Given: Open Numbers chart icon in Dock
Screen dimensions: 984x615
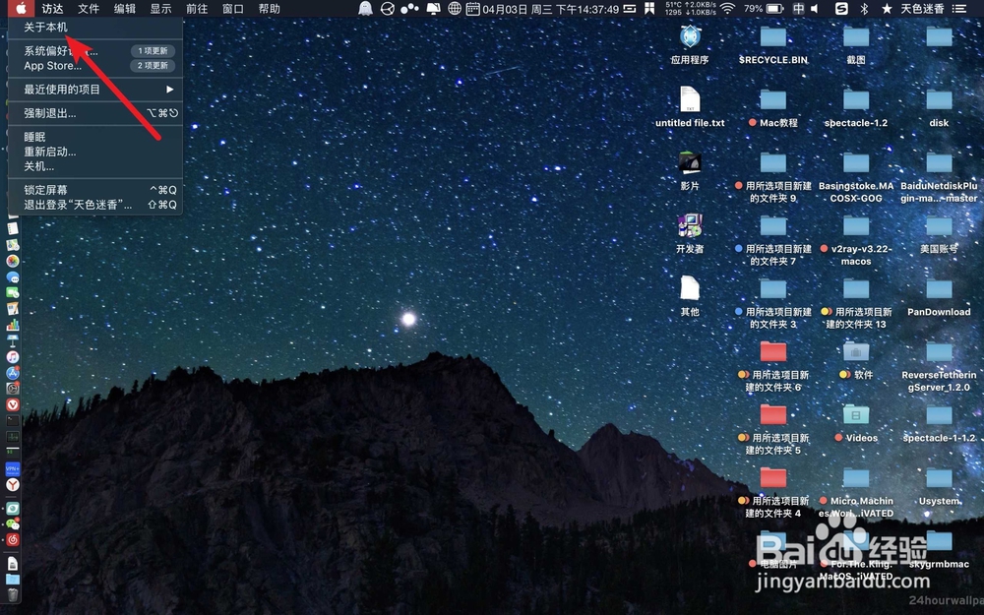Looking at the screenshot, I should (13, 325).
